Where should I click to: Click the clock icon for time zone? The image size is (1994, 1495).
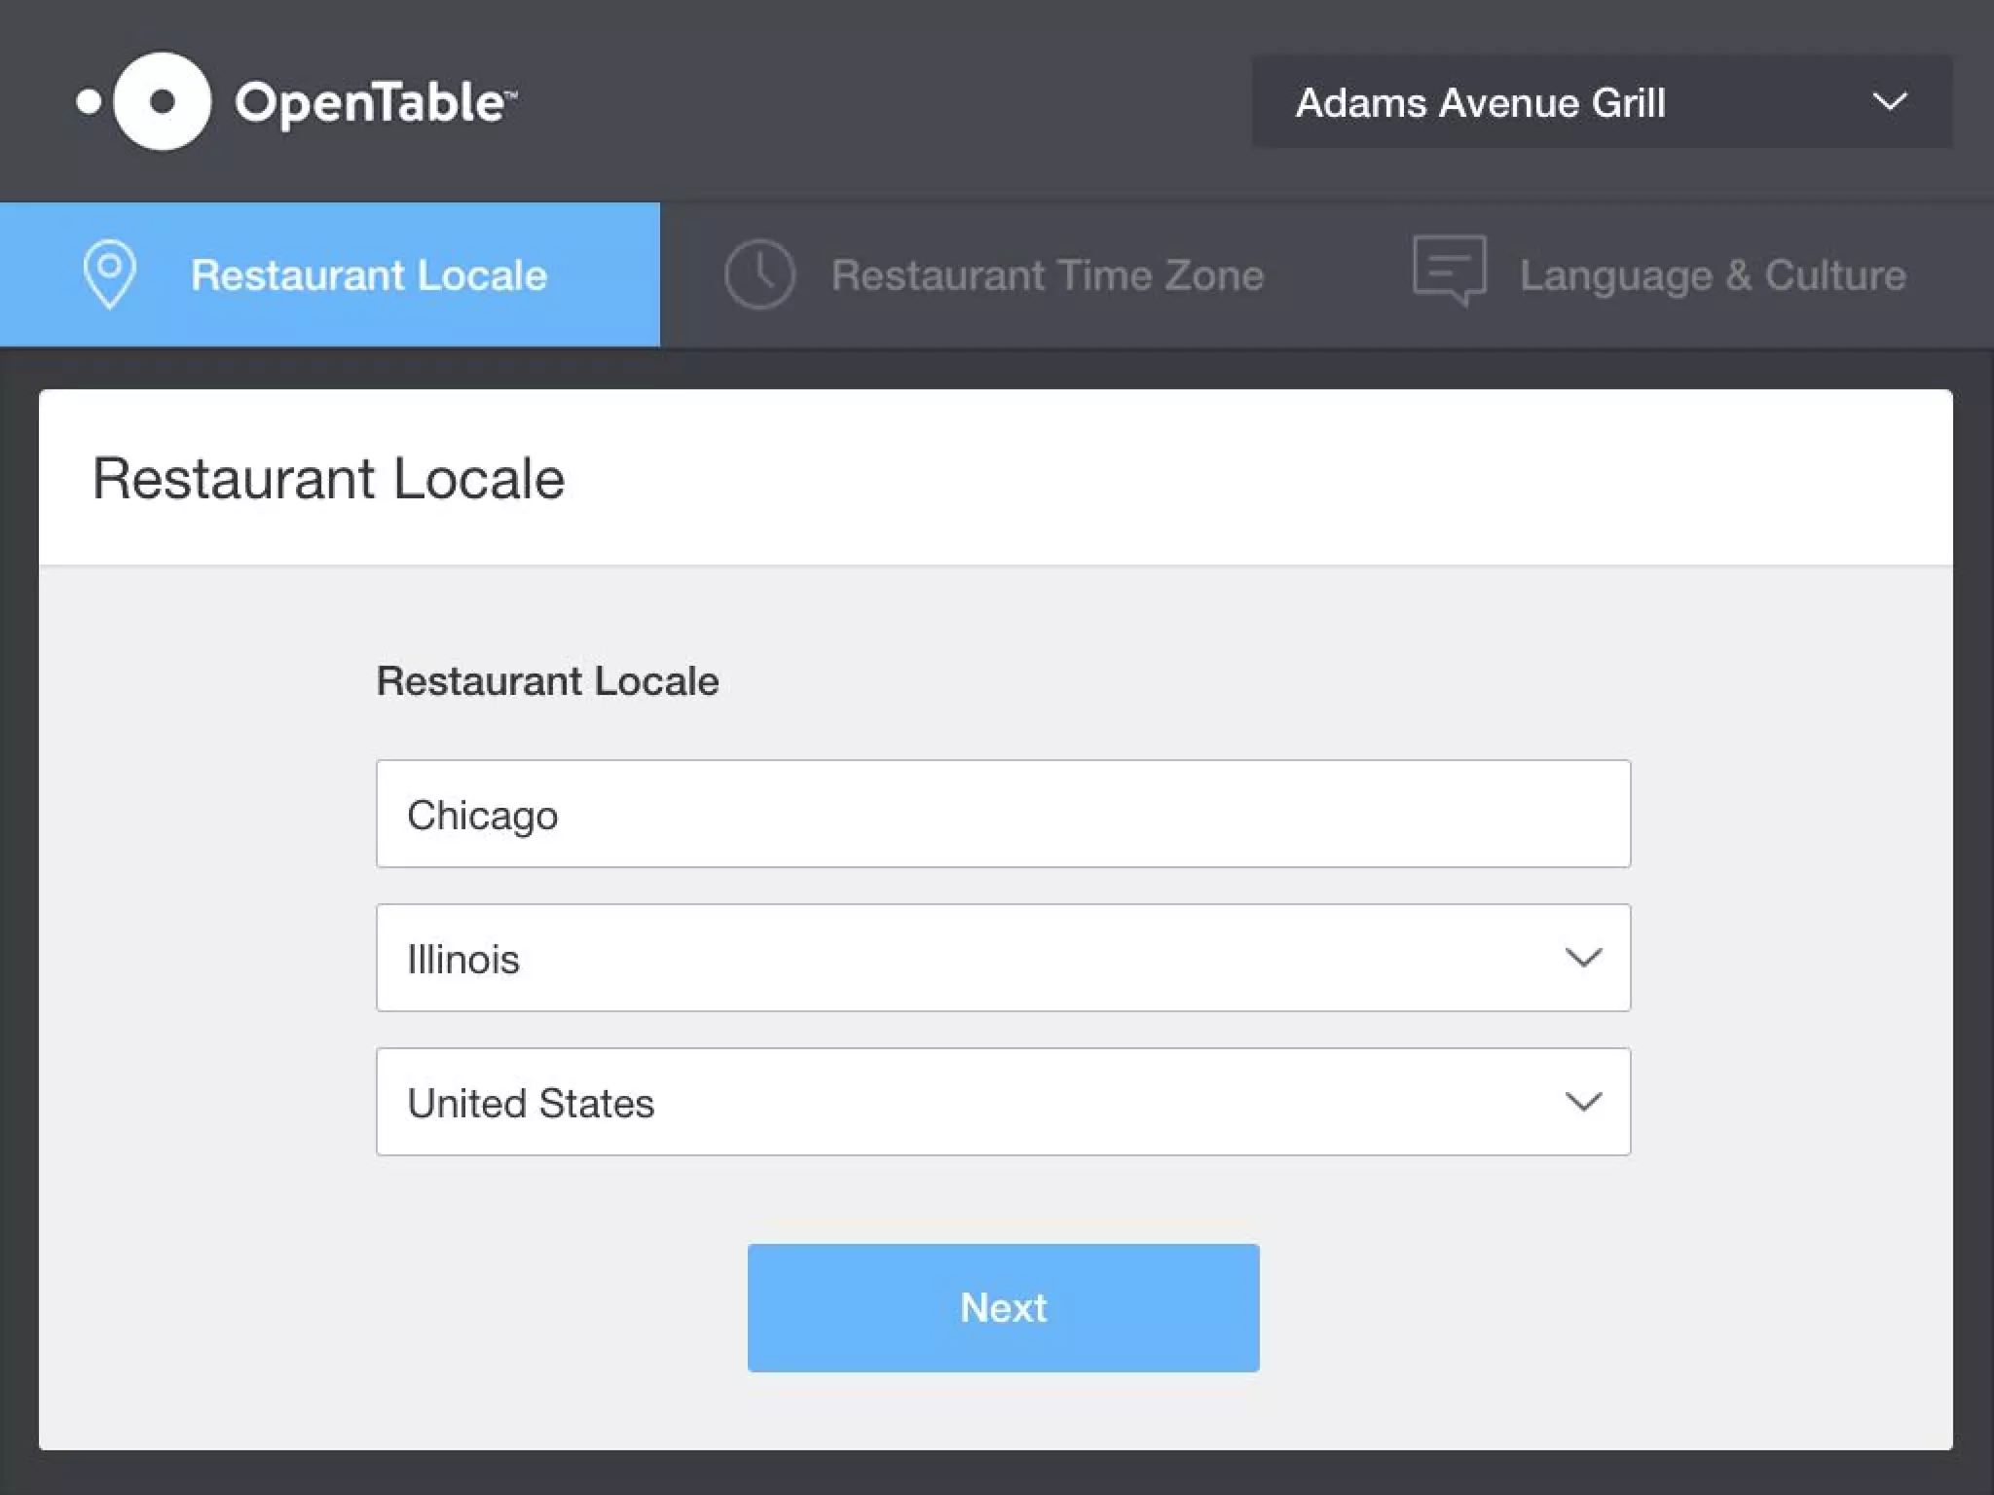pyautogui.click(x=759, y=274)
